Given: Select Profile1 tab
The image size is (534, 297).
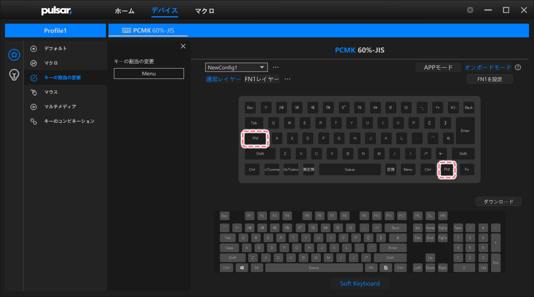Looking at the screenshot, I should pos(55,31).
